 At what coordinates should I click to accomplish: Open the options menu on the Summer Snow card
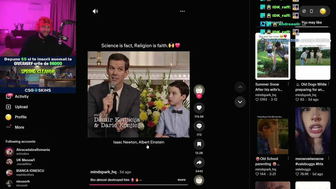288,84
